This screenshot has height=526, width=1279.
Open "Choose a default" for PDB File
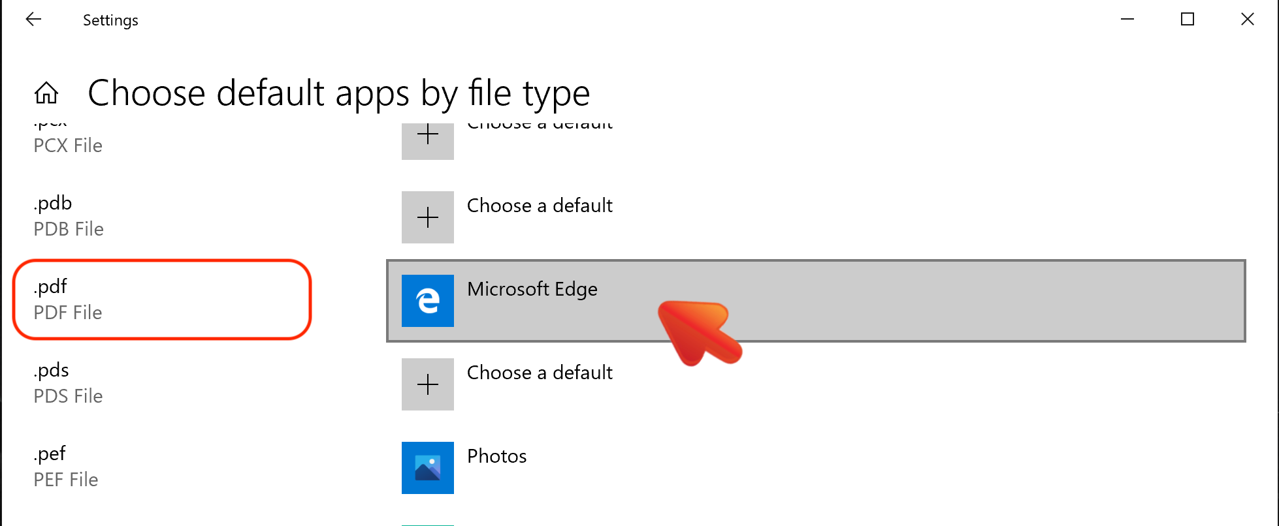click(x=540, y=206)
